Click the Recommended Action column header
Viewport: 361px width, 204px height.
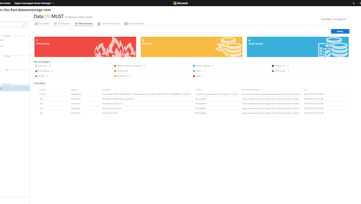(250, 90)
